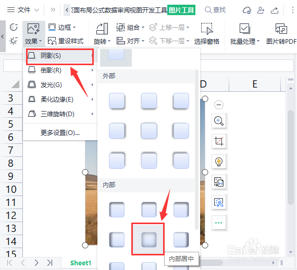Choose middle outer shadow preset in top row
The image size is (297, 270).
pyautogui.click(x=149, y=101)
